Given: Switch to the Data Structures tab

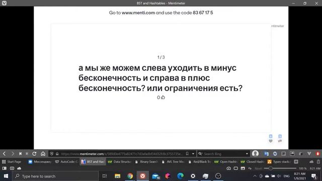Looking at the screenshot, I should (120, 162).
